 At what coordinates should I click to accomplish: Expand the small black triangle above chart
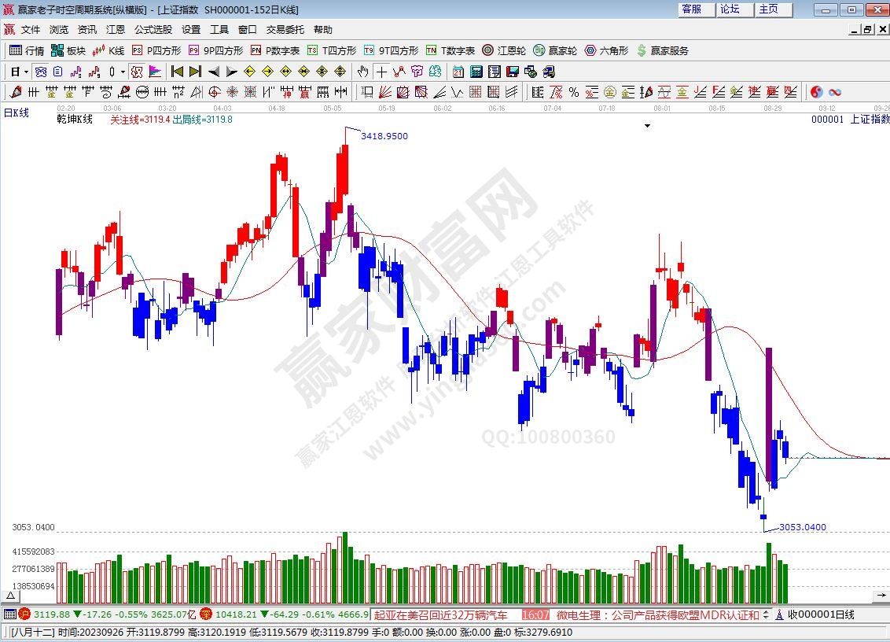pos(647,125)
